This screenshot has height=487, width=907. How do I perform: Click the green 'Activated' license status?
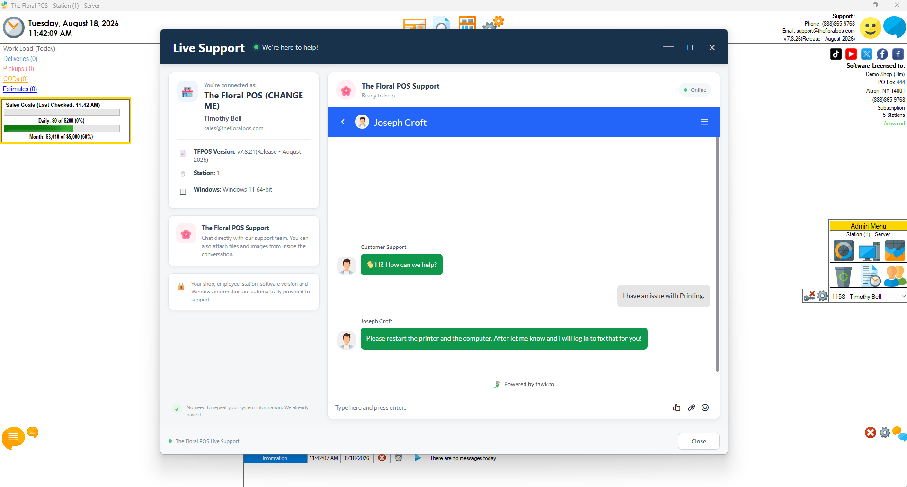(894, 124)
